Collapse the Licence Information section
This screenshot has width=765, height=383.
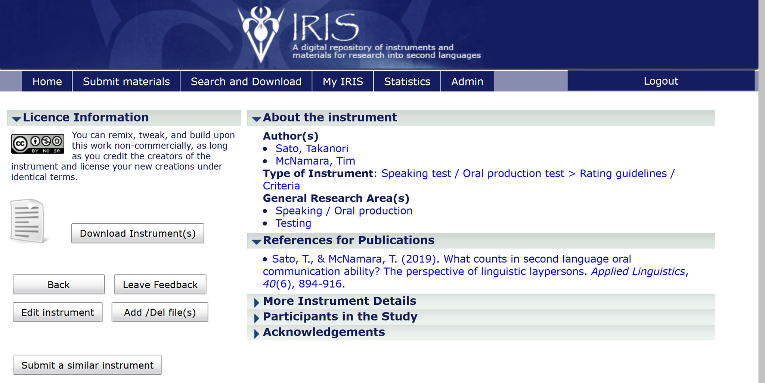point(124,117)
